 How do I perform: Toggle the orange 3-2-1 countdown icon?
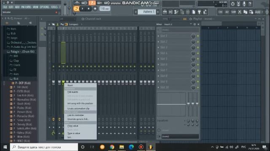92,3
